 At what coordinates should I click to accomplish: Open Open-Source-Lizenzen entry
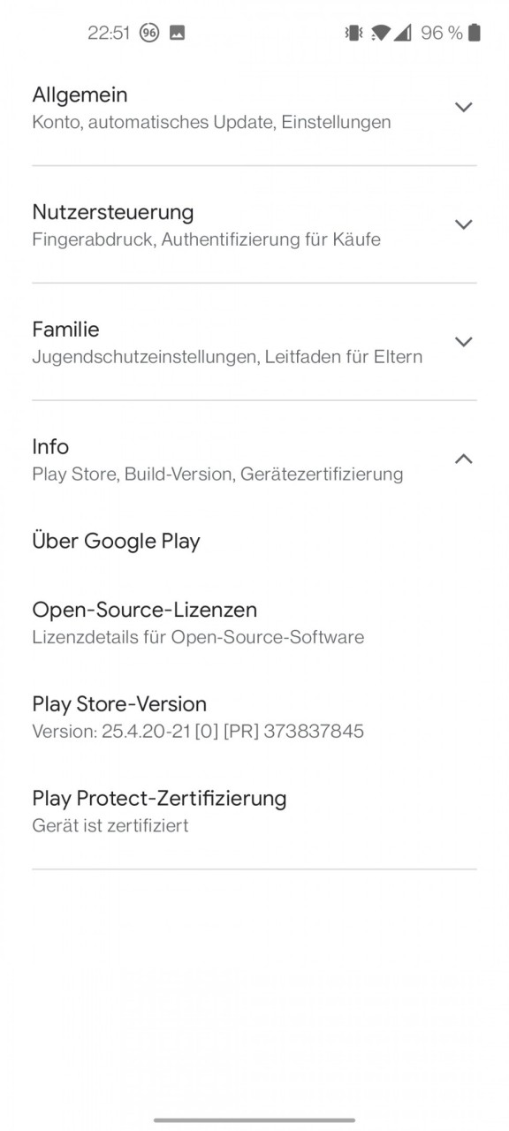254,622
